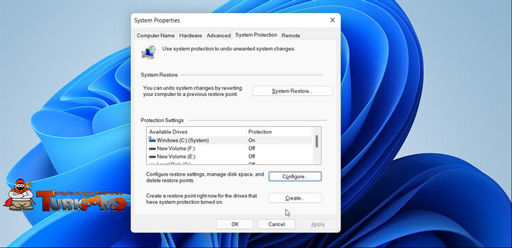Open the Hardware tab
The width and height of the screenshot is (512, 248).
click(x=190, y=35)
